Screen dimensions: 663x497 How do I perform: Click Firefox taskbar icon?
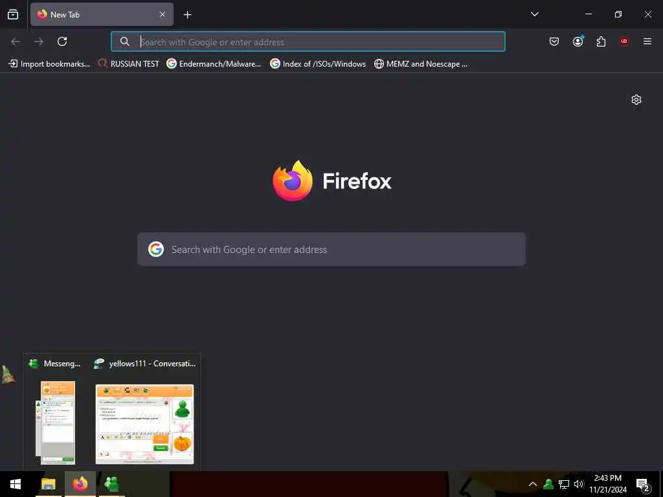(80, 484)
